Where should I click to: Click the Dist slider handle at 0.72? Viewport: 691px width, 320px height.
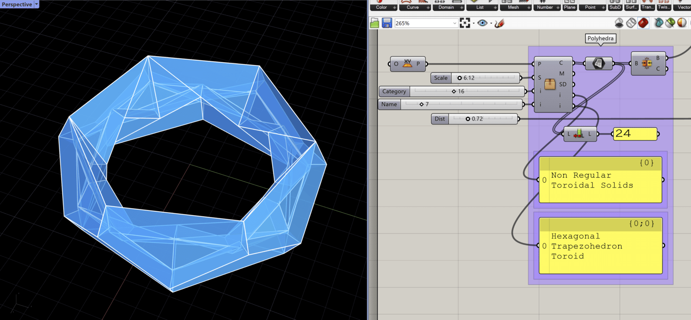[467, 119]
